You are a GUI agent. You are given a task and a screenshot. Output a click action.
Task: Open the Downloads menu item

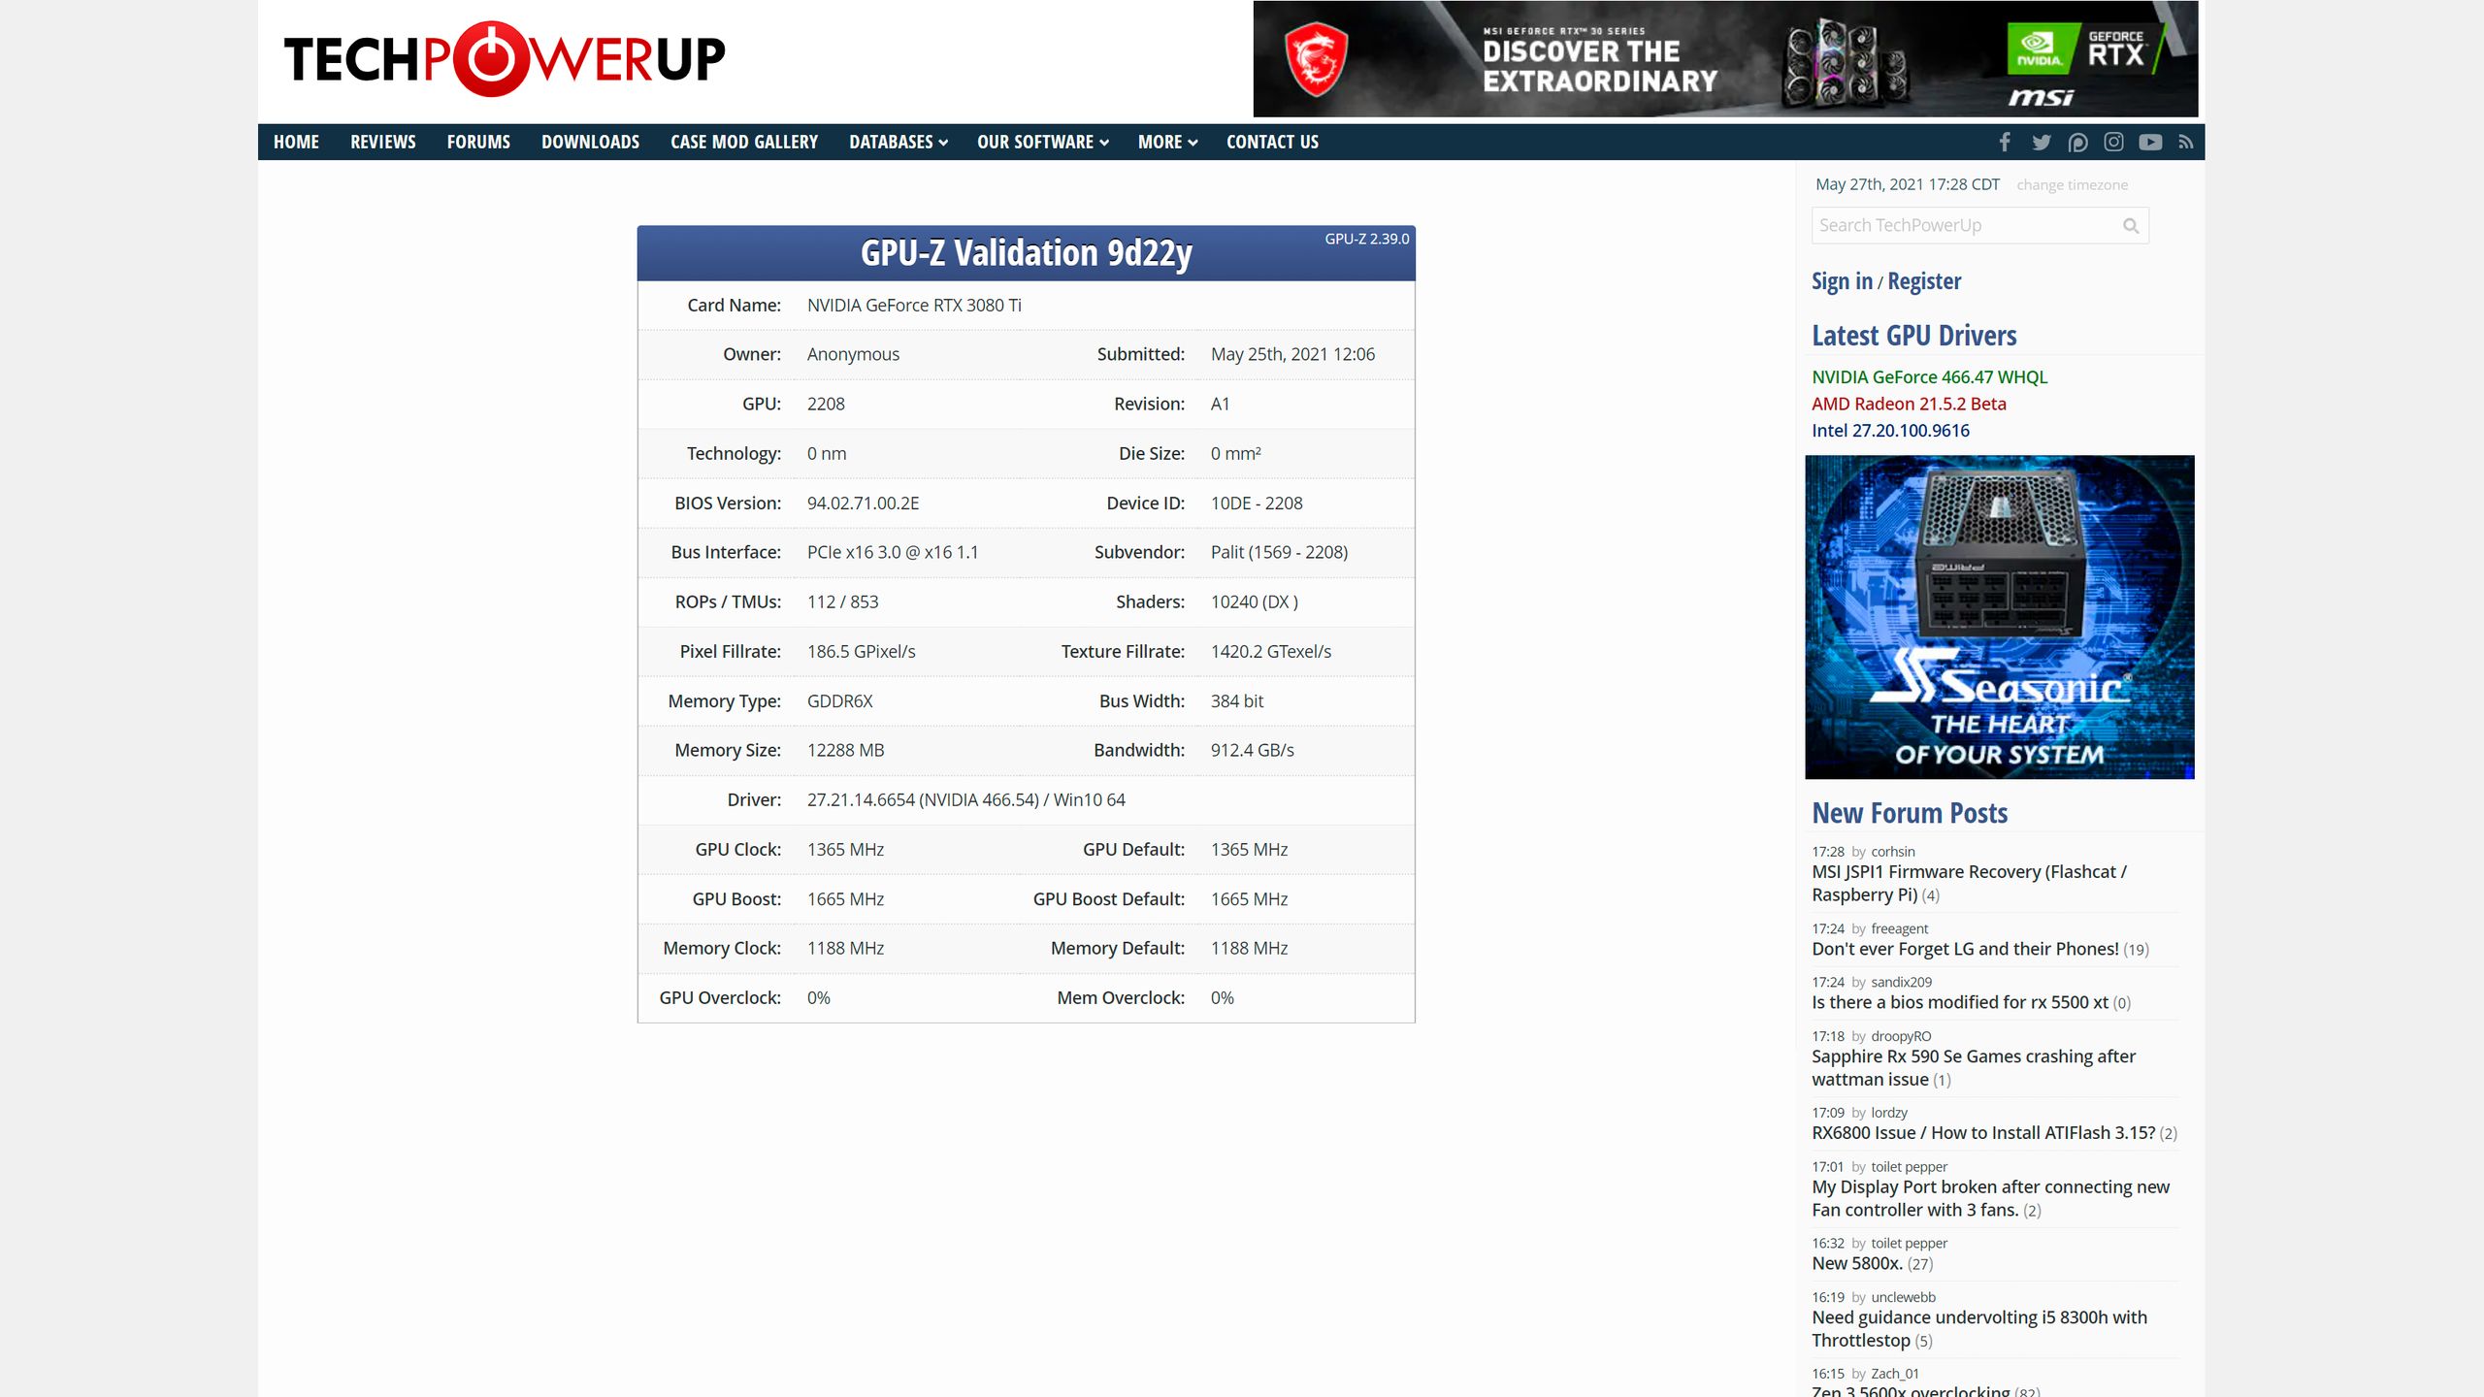[x=590, y=143]
